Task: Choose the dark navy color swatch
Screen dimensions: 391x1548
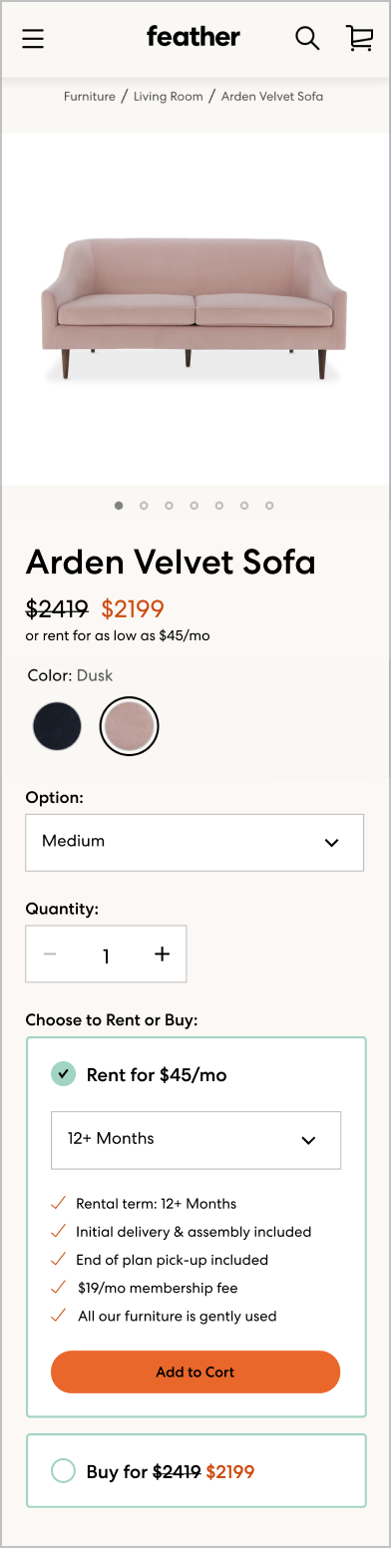Action: click(56, 725)
